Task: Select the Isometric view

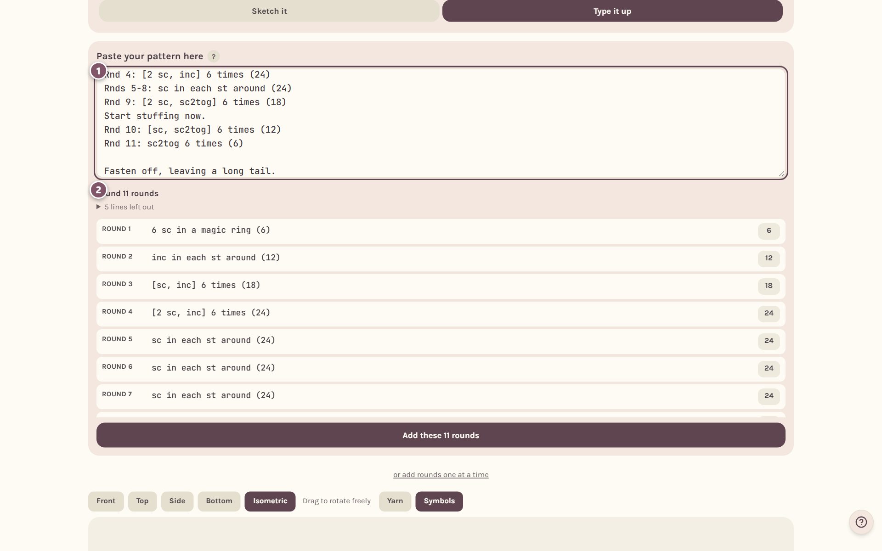Action: (x=270, y=501)
